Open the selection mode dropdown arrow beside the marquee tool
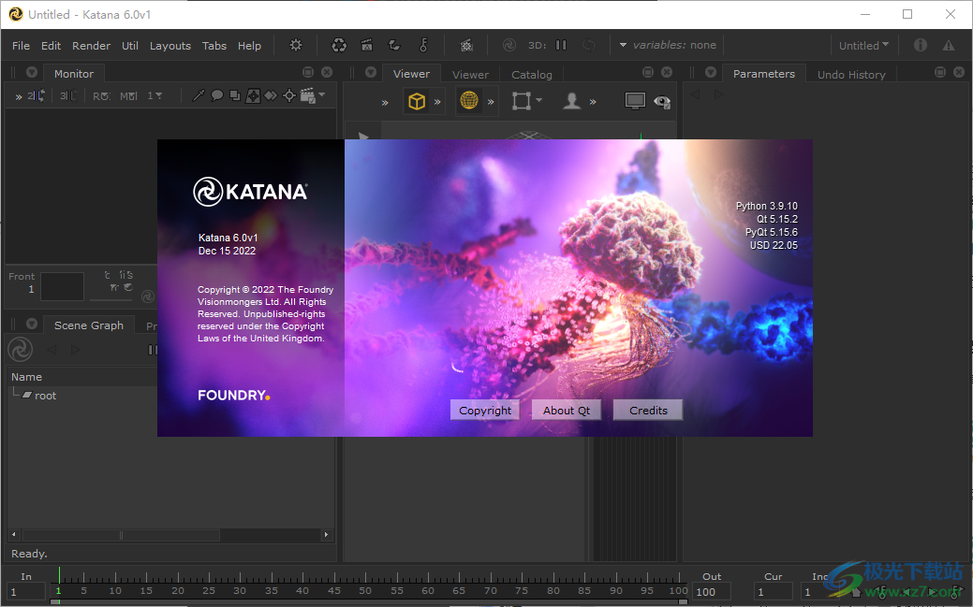Screen dimensions: 973x607 [540, 101]
